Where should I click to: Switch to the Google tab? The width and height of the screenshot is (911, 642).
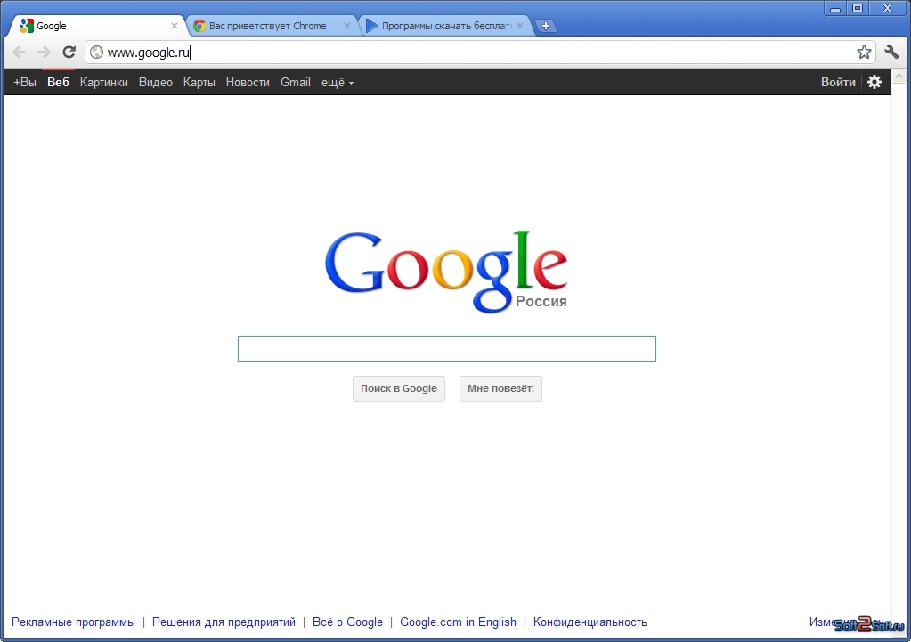(96, 26)
